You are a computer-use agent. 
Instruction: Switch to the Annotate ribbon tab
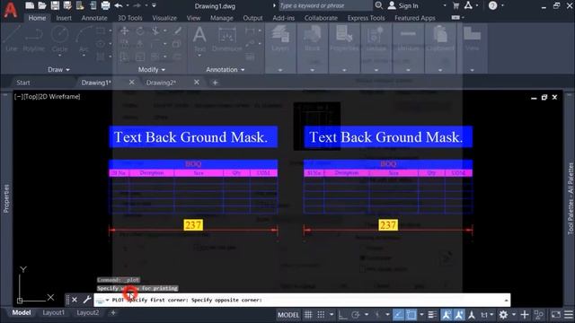point(94,18)
